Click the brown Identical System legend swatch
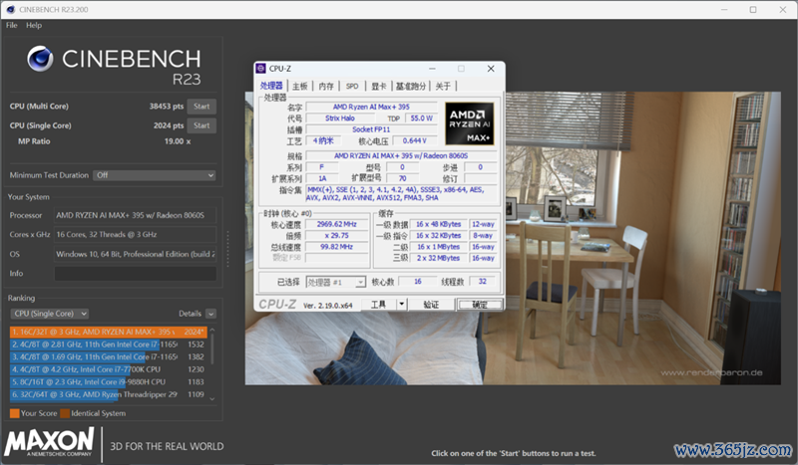The width and height of the screenshot is (798, 465). tap(65, 413)
